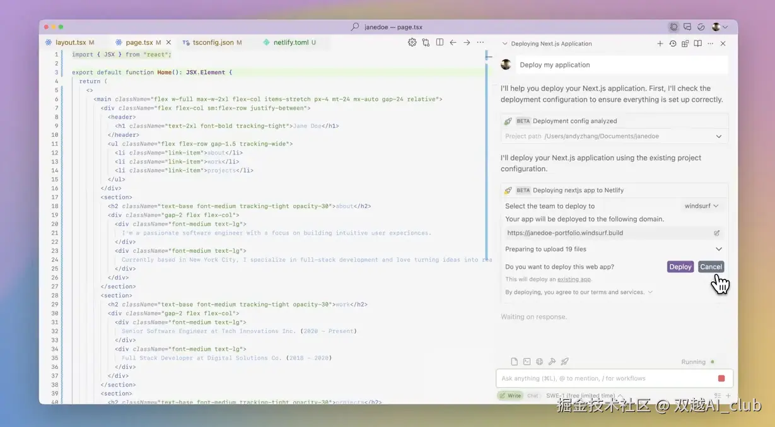
Task: Go forward with the right arrow icon
Action: 467,42
